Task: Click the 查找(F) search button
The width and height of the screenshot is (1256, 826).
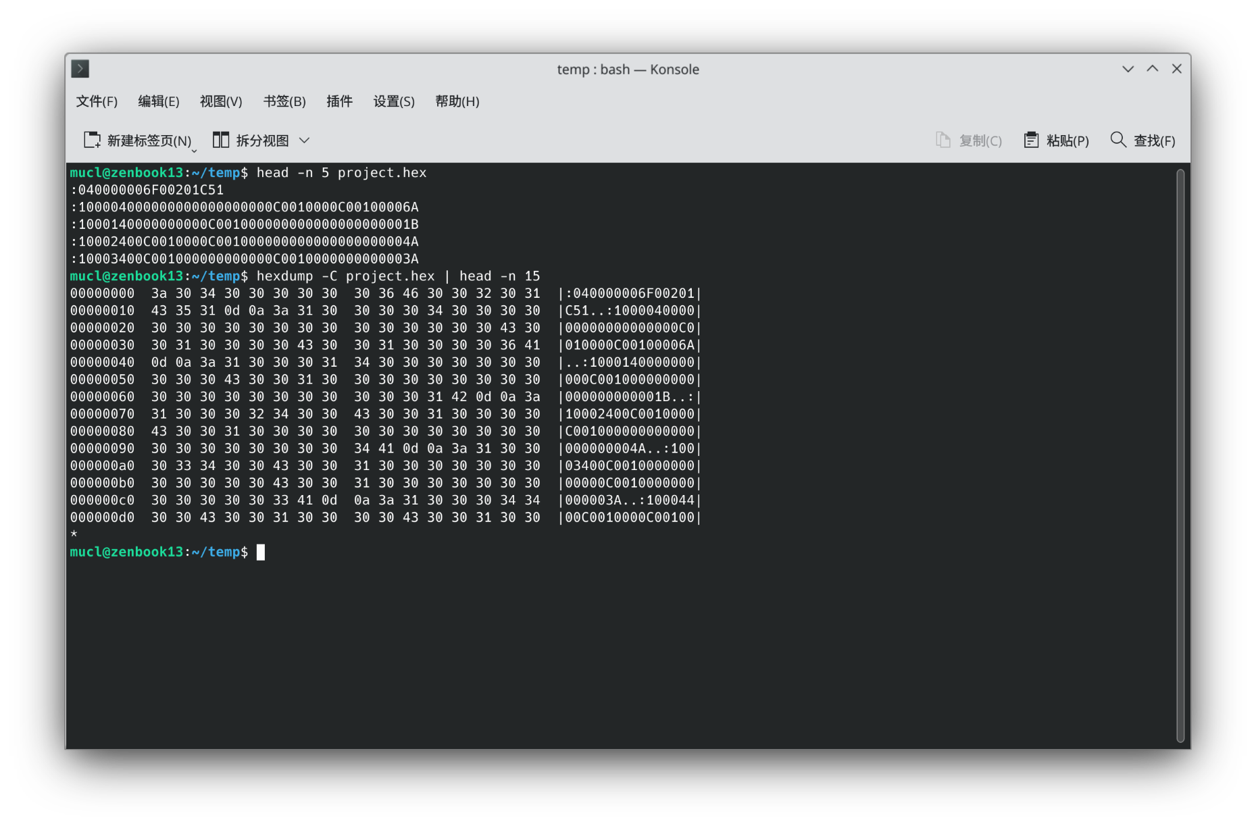Action: 1143,140
